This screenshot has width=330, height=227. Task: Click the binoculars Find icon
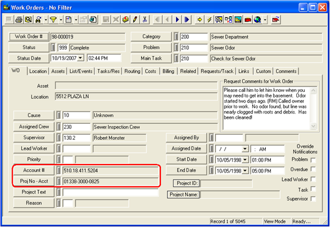tap(38, 20)
